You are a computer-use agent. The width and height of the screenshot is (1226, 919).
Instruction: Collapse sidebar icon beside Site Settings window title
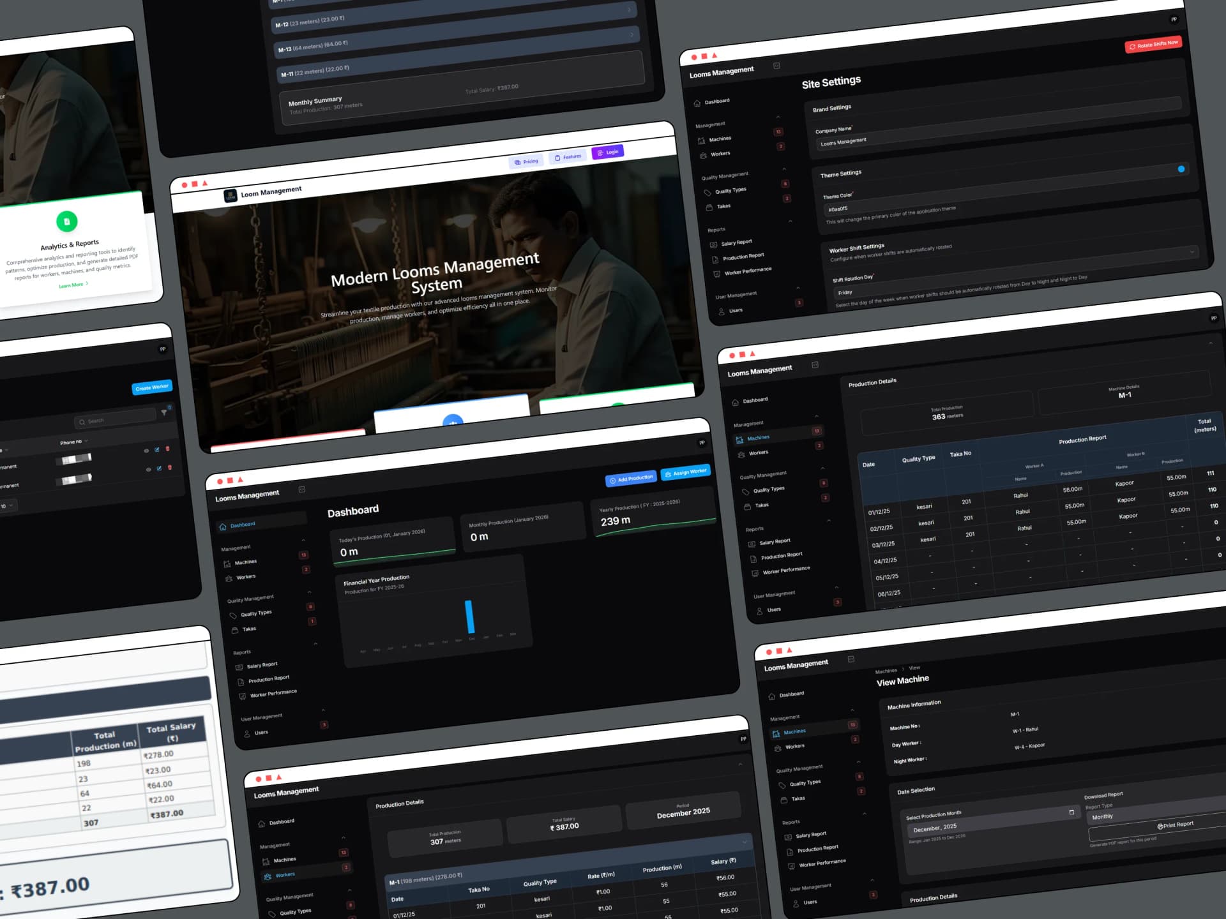(x=776, y=66)
